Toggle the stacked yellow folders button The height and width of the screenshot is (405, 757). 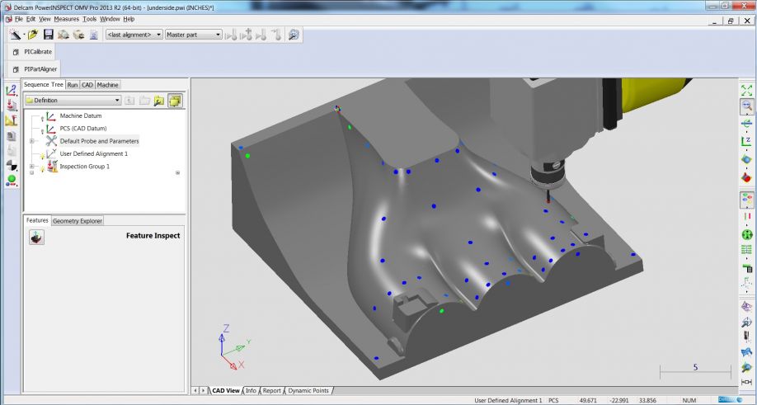pos(175,101)
